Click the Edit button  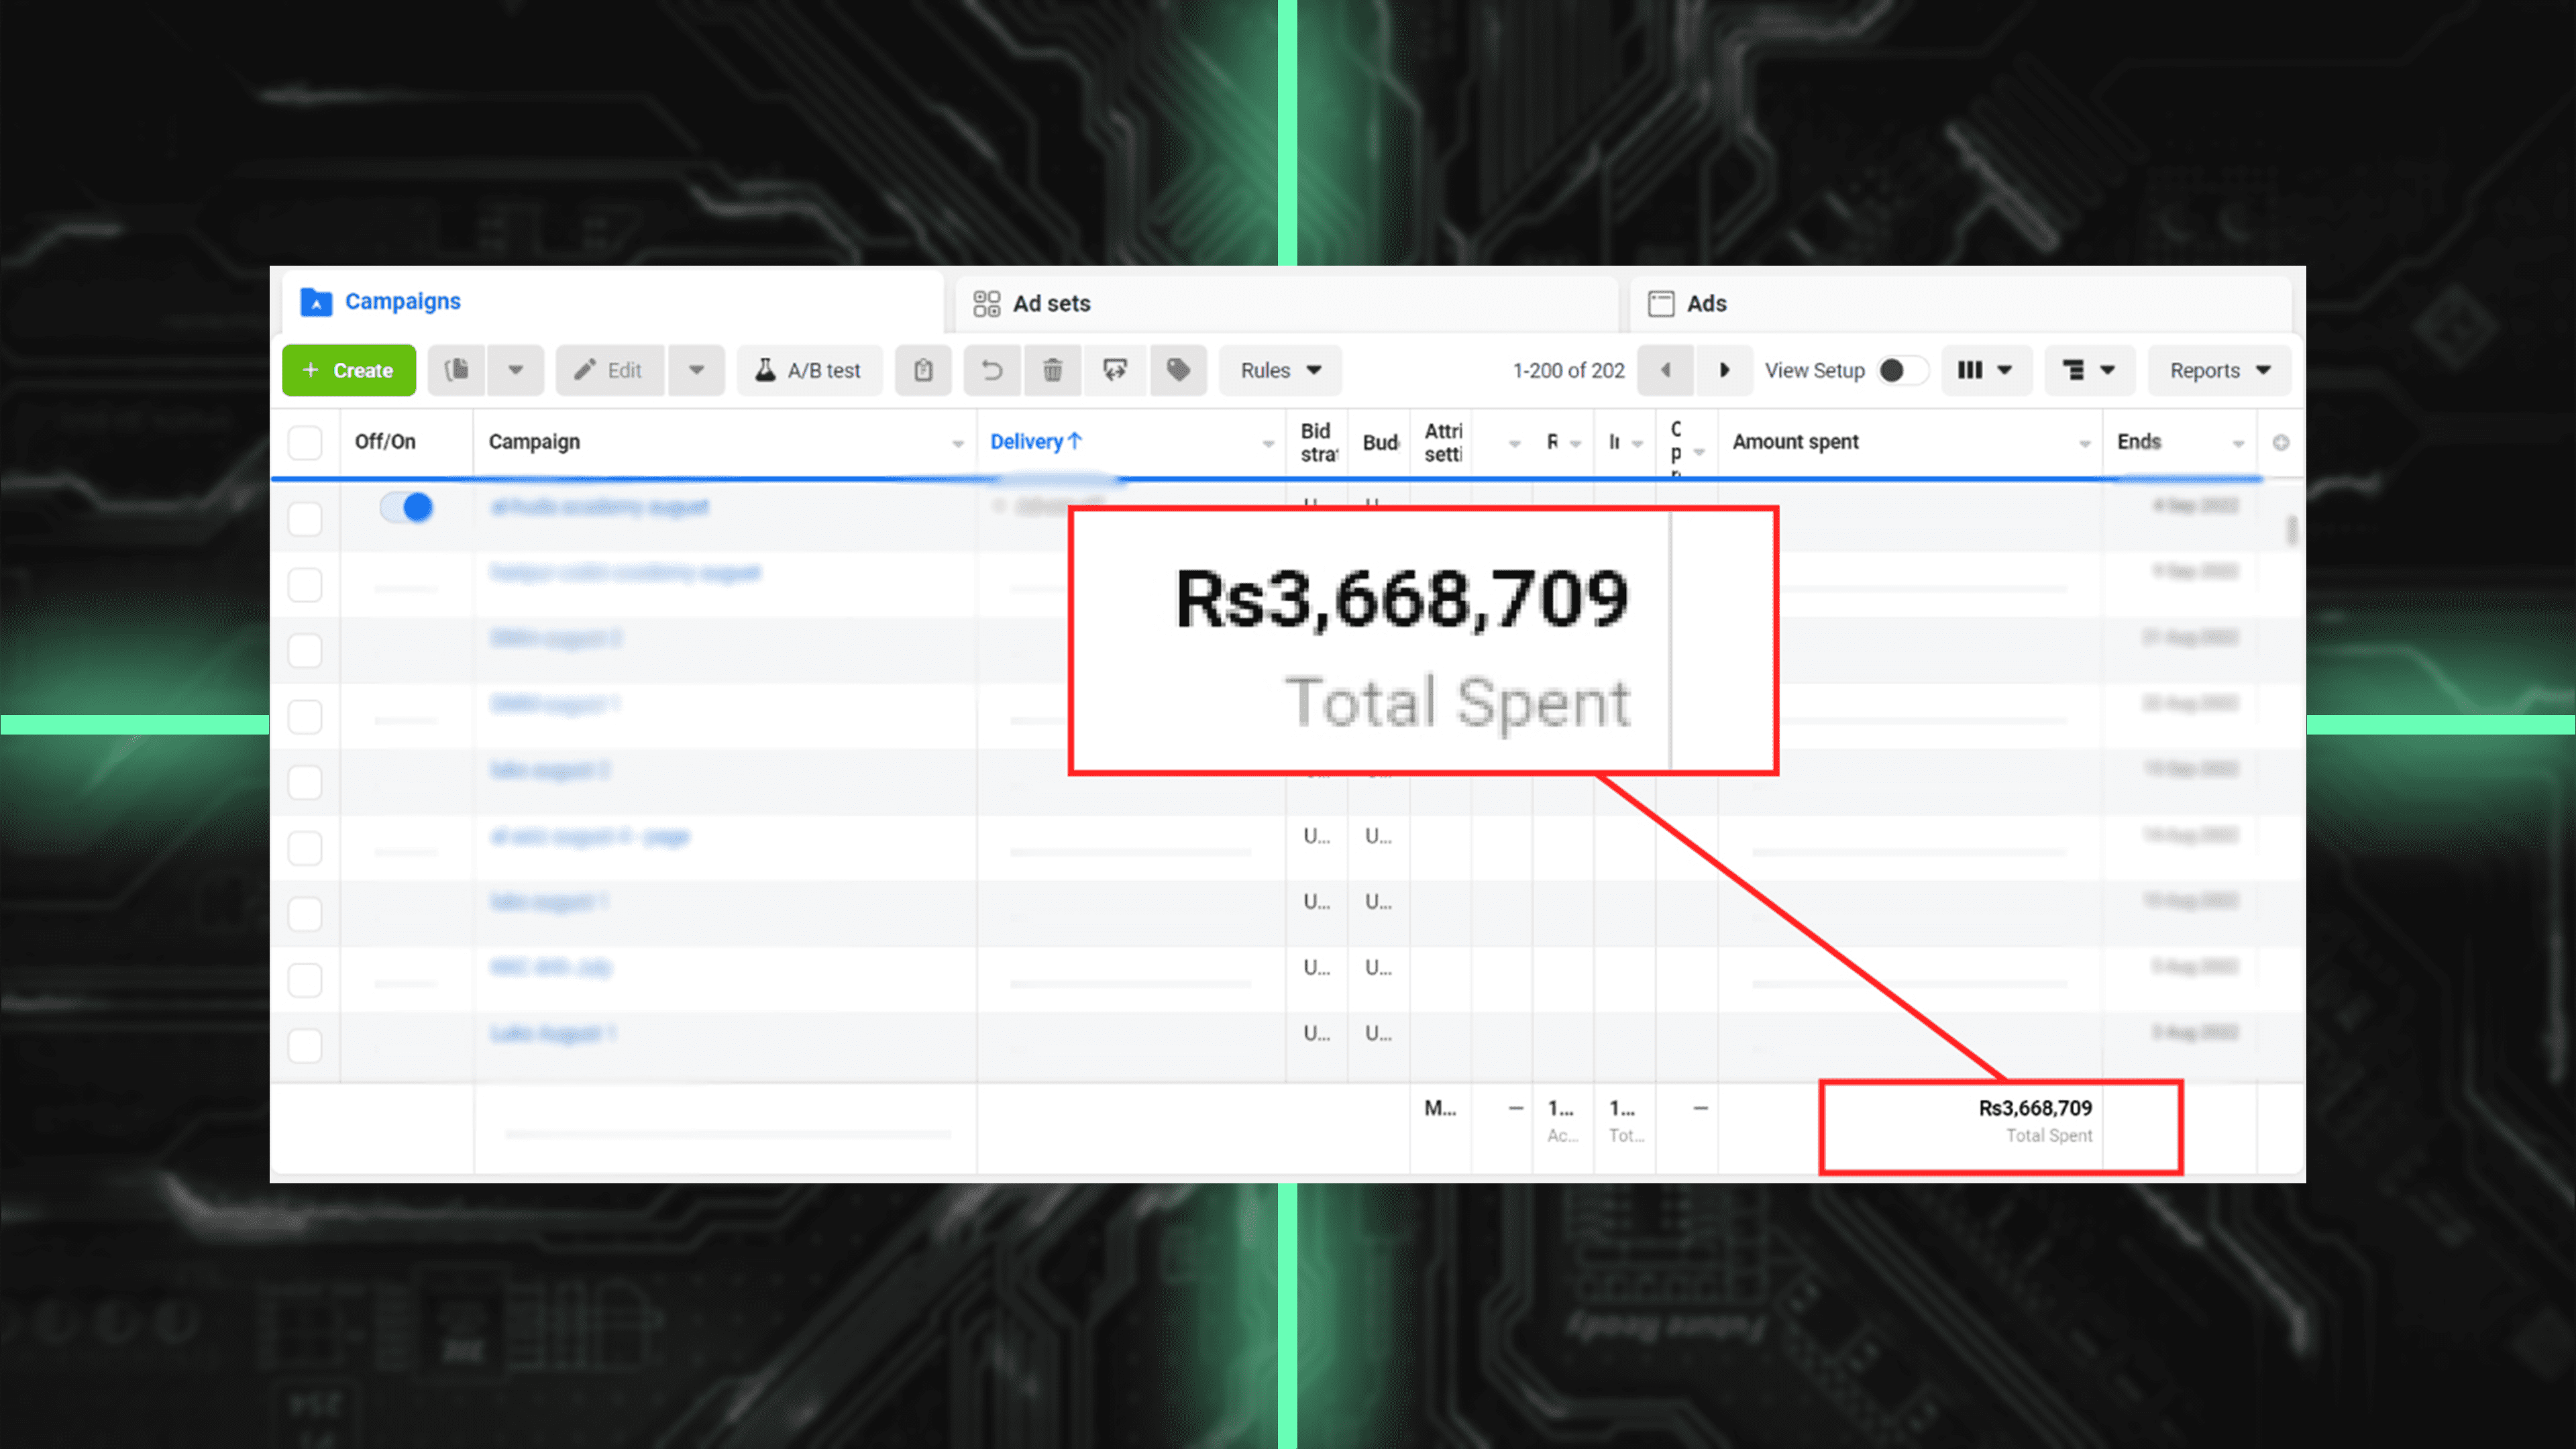tap(609, 370)
